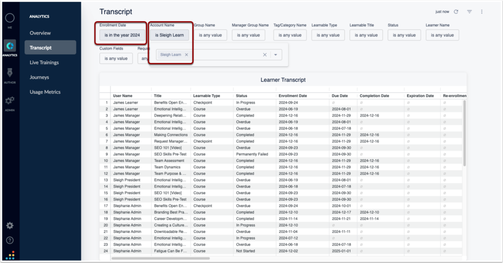Select 'Making Connections' title cell
This screenshot has width=503, height=263.
click(x=171, y=135)
